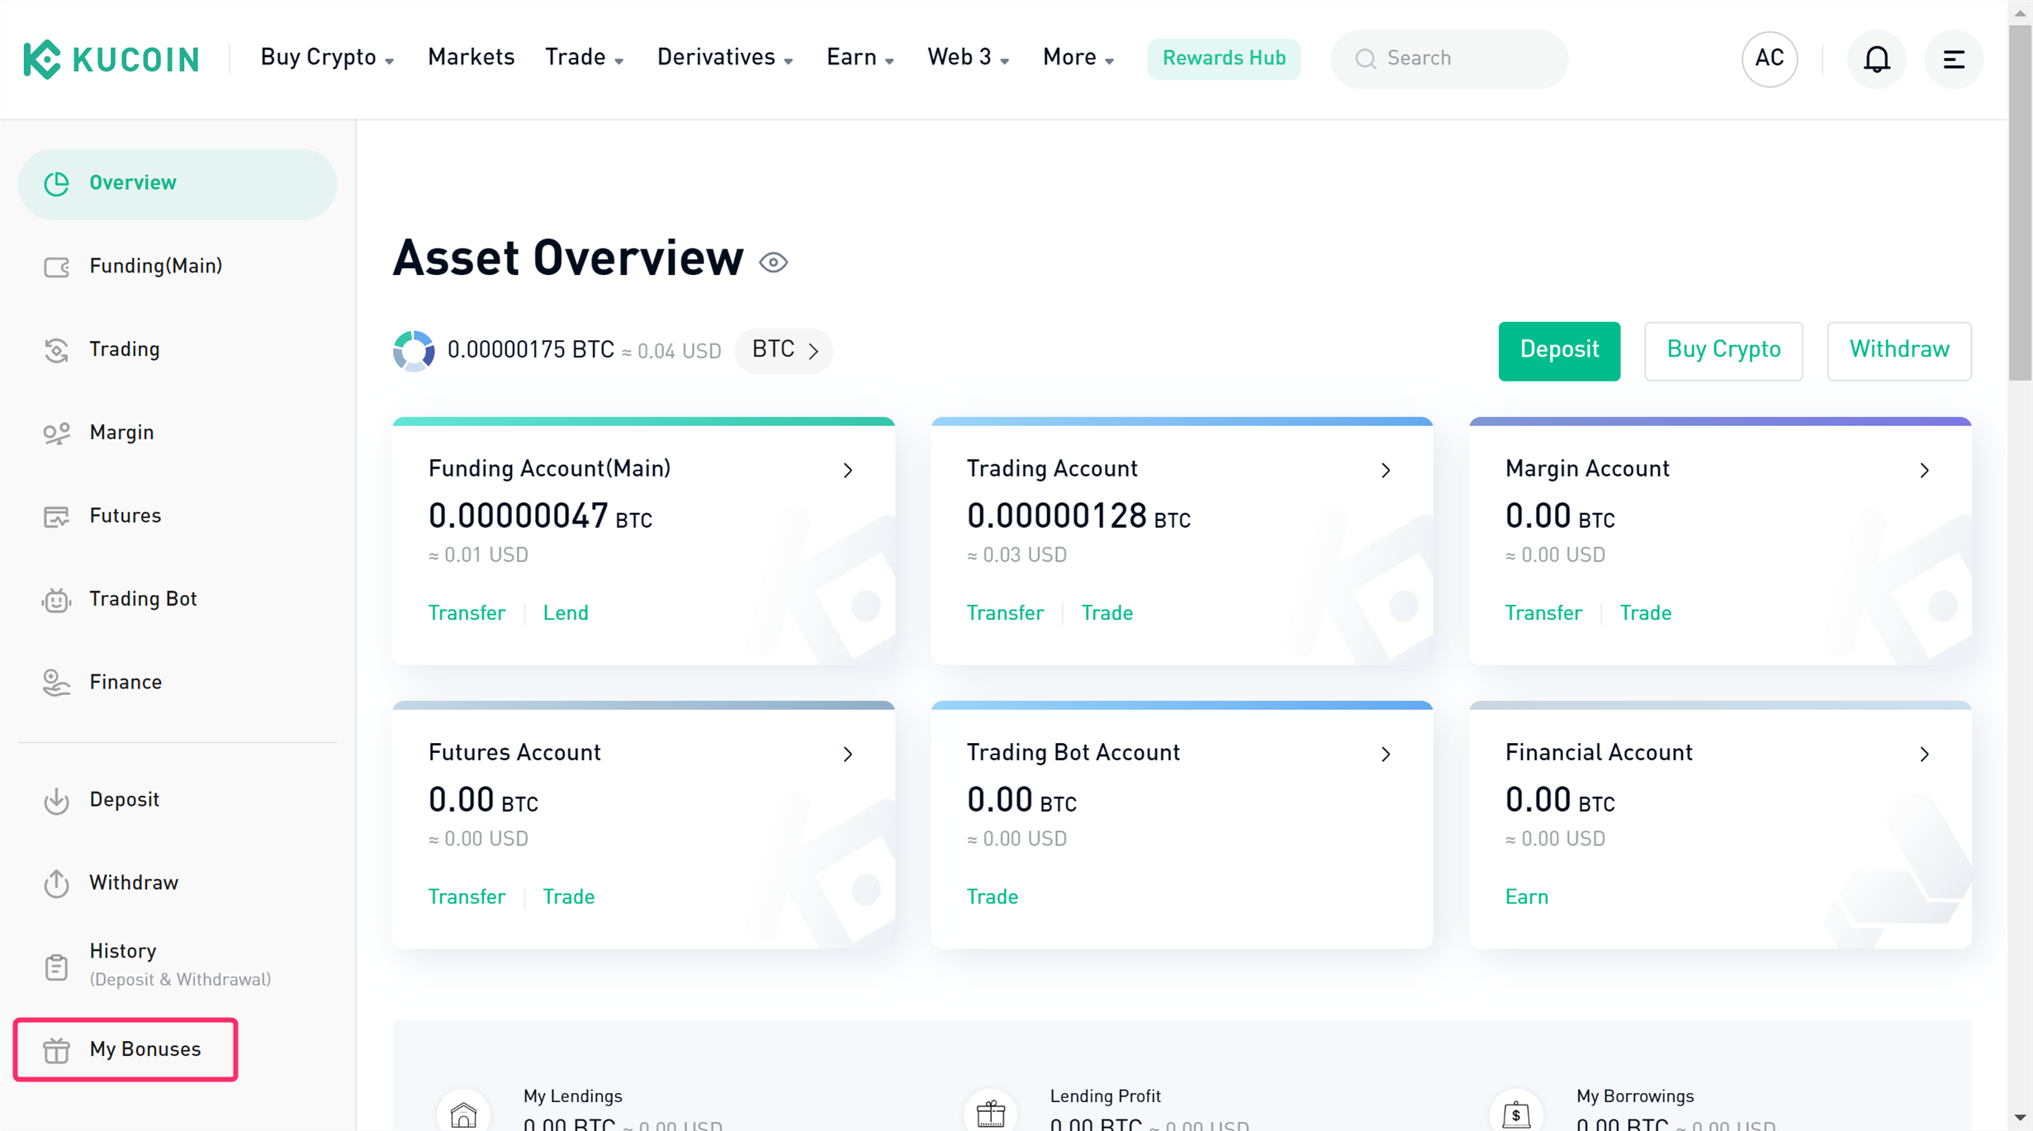Open Margin Account details chevron
The height and width of the screenshot is (1131, 2033).
coord(1924,471)
